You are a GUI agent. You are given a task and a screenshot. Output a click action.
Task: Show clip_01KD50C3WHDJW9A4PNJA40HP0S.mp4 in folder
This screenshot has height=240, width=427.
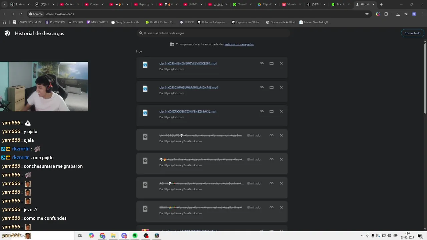tap(272, 87)
